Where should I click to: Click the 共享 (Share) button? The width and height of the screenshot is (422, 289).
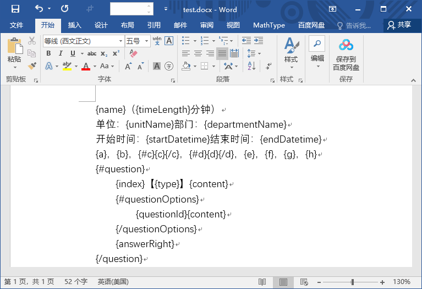point(399,25)
